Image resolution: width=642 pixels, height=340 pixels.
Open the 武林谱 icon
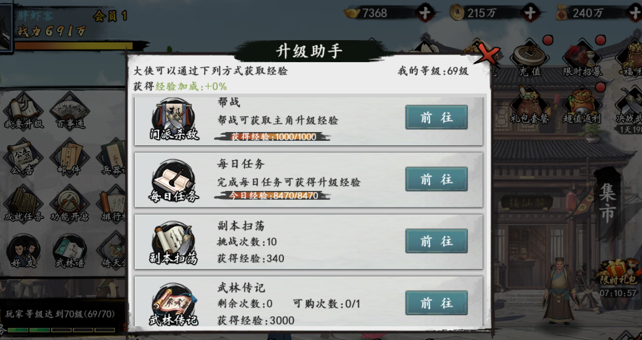(70, 251)
